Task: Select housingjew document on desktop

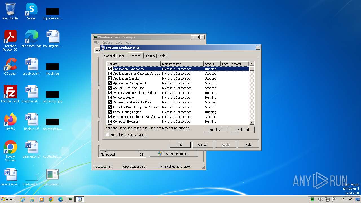Action: pyautogui.click(x=52, y=39)
